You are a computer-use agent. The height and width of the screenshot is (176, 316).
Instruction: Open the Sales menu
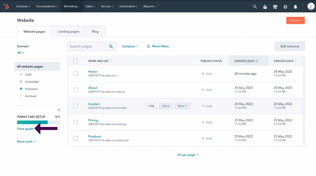tap(90, 6)
